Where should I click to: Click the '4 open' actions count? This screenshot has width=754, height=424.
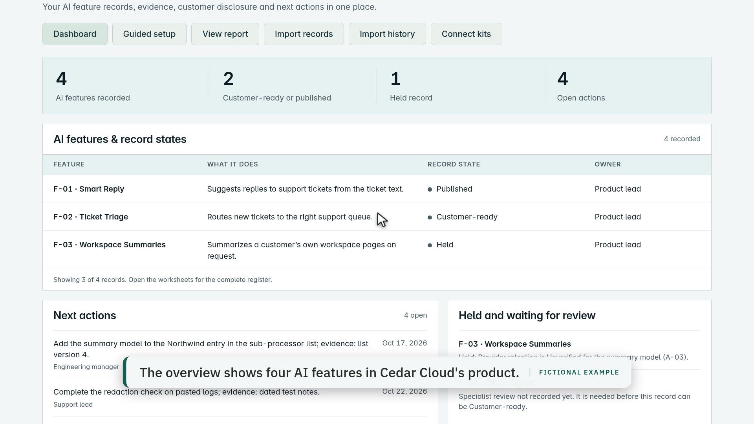tap(415, 315)
